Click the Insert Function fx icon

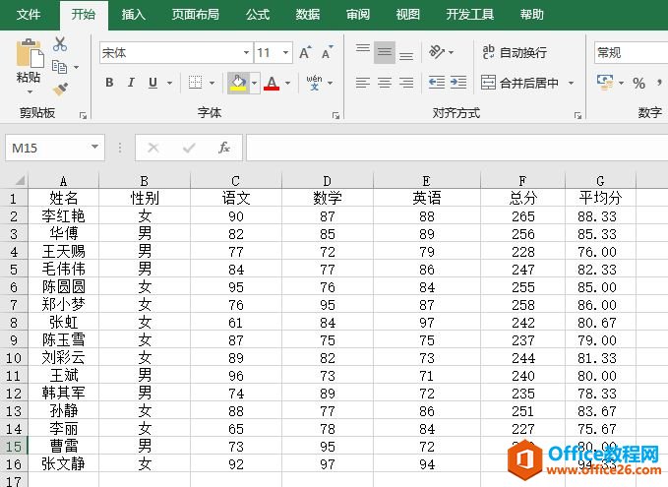click(x=224, y=148)
